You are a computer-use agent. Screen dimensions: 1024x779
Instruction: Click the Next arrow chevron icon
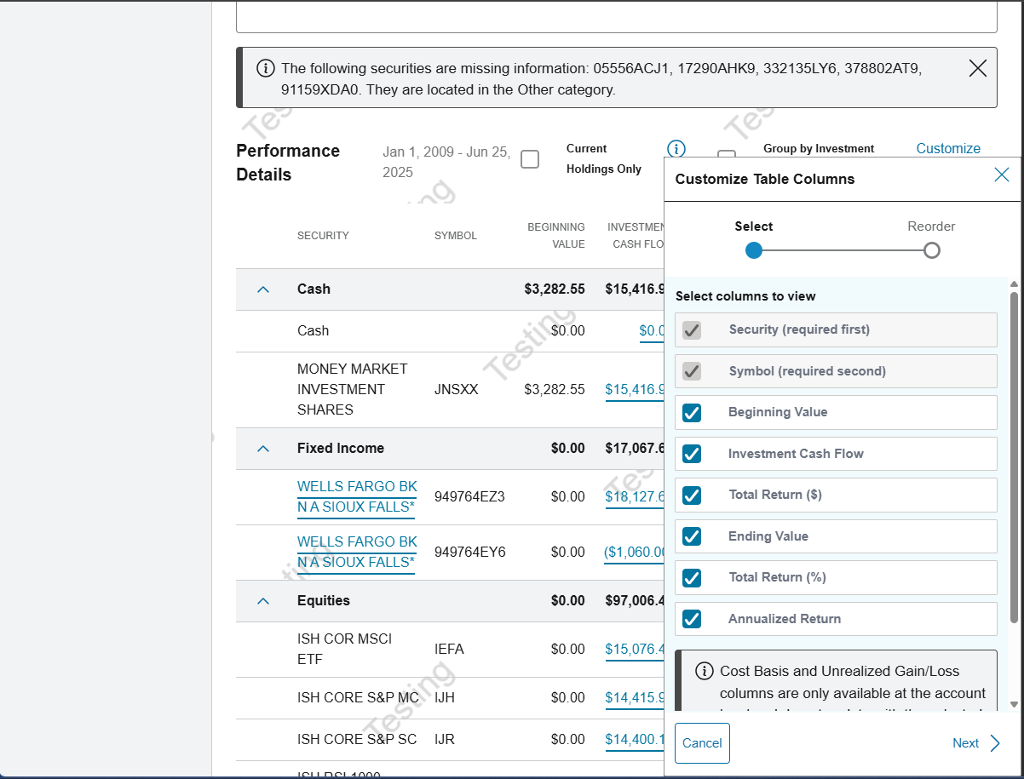coord(994,743)
